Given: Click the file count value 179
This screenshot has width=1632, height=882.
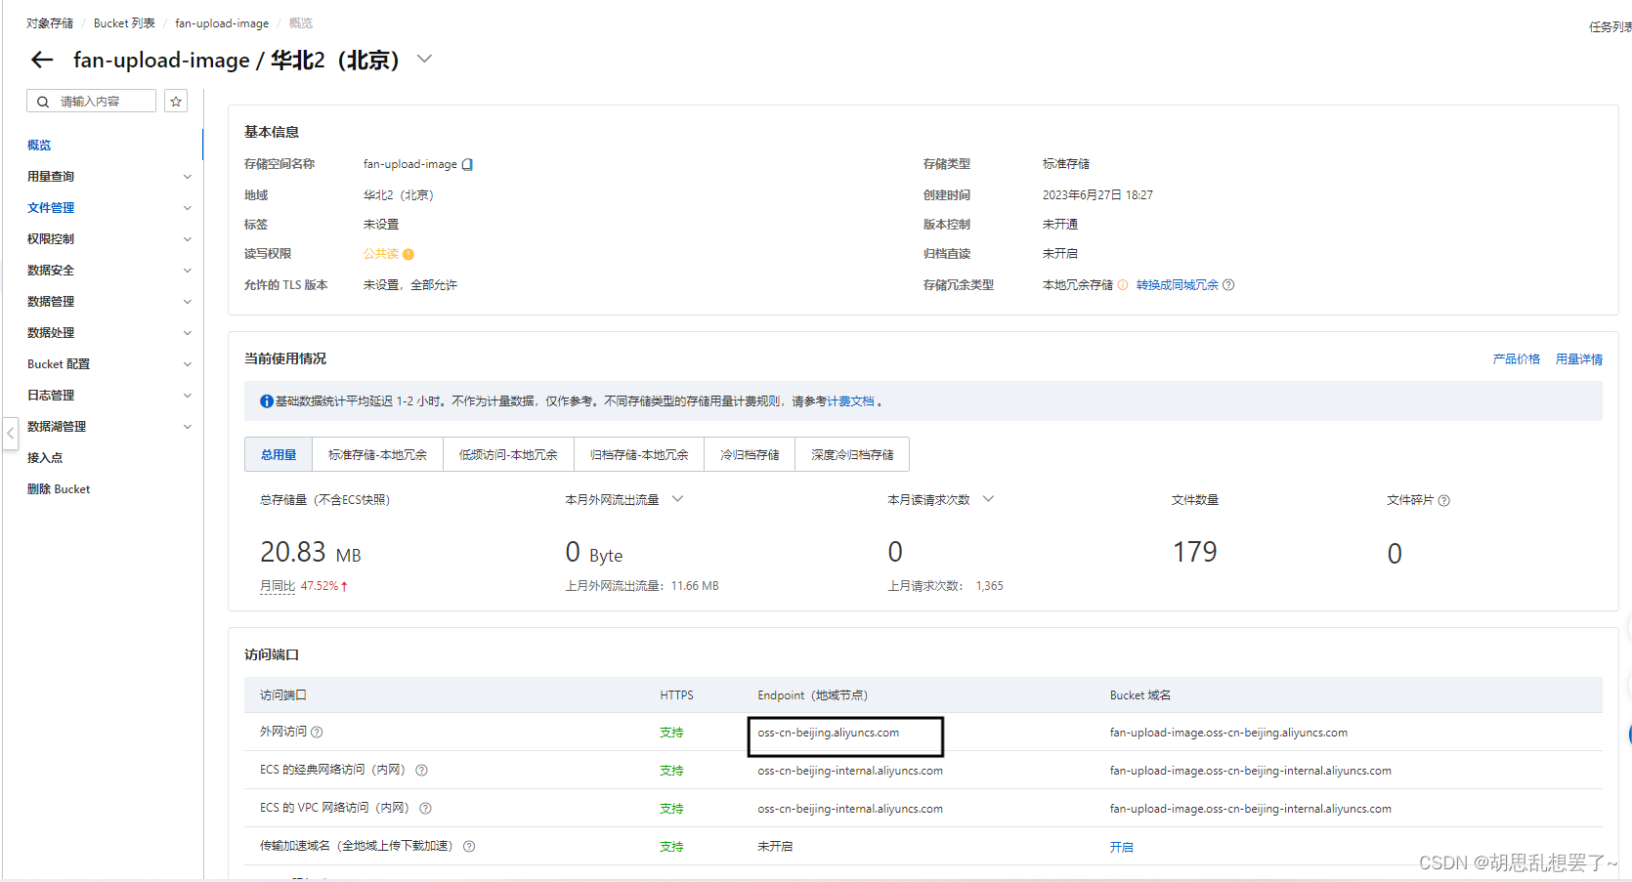Looking at the screenshot, I should (1195, 552).
